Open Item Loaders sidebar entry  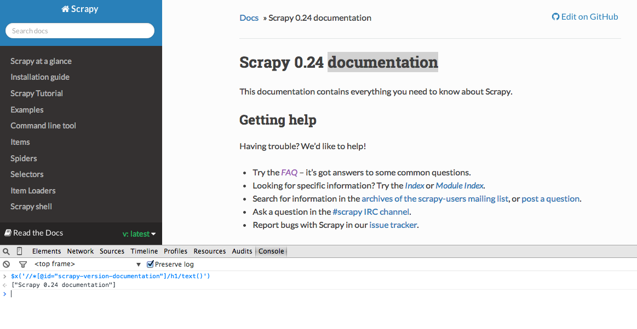33,190
